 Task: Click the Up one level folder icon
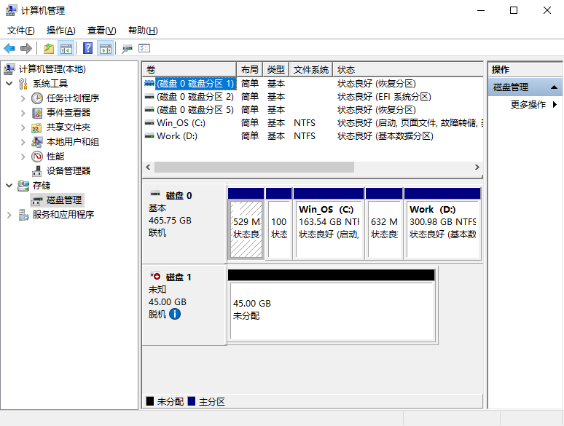pyautogui.click(x=48, y=49)
